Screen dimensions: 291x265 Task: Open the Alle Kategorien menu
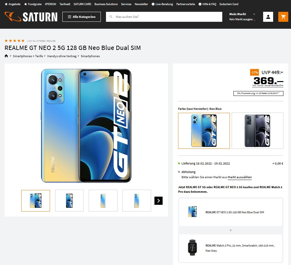[81, 17]
